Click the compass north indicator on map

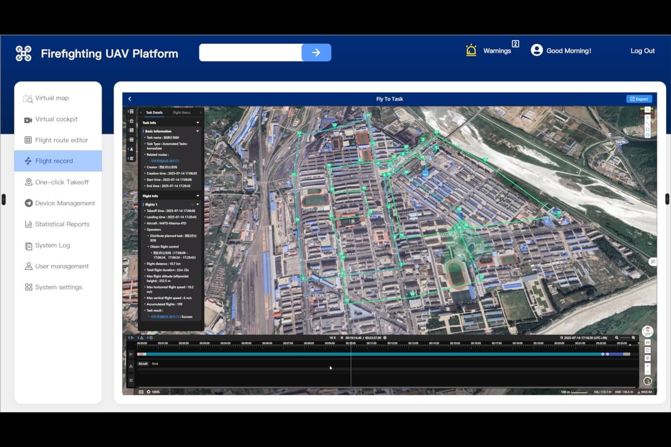click(647, 331)
